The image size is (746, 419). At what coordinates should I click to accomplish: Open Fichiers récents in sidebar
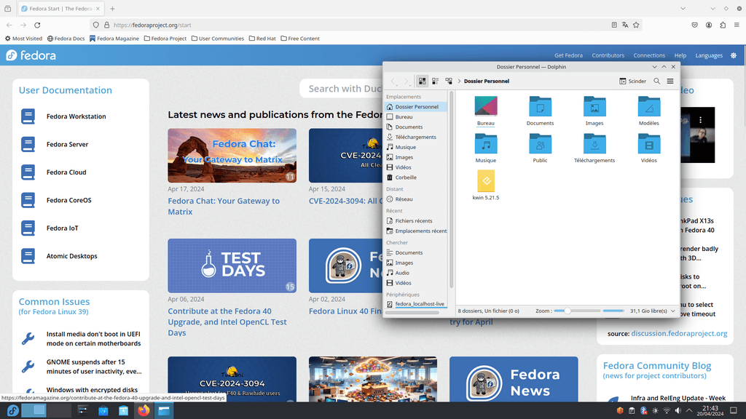(416, 221)
